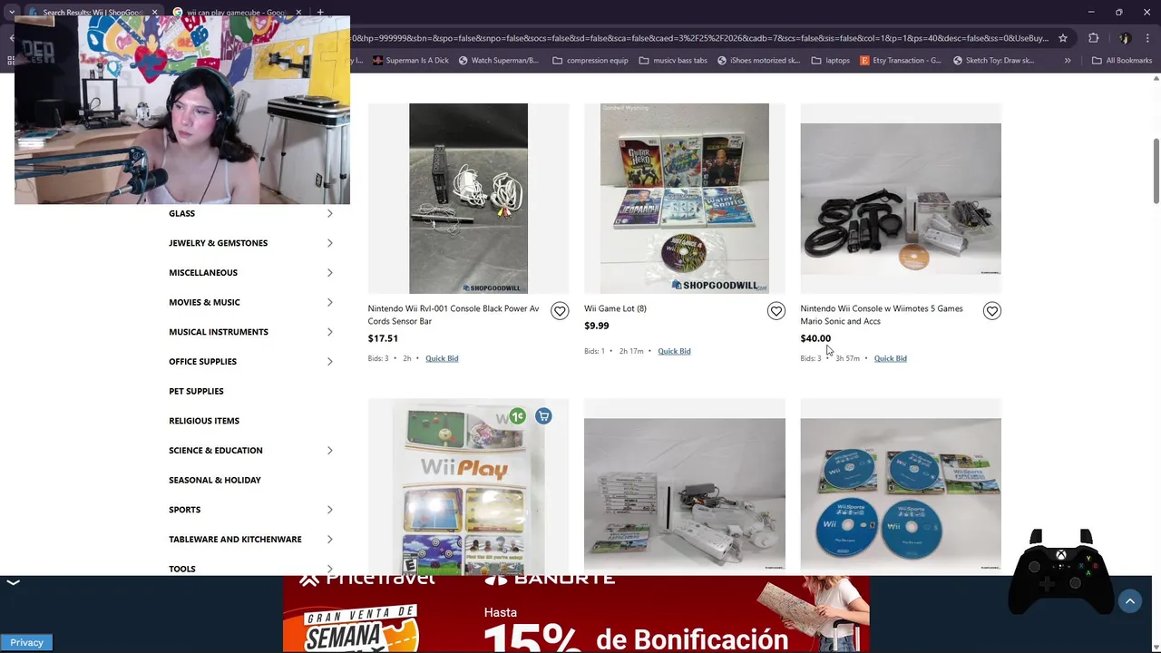1161x653 pixels.
Task: Quick Bid on Wii Console w Wiimotes
Action: [x=890, y=358]
